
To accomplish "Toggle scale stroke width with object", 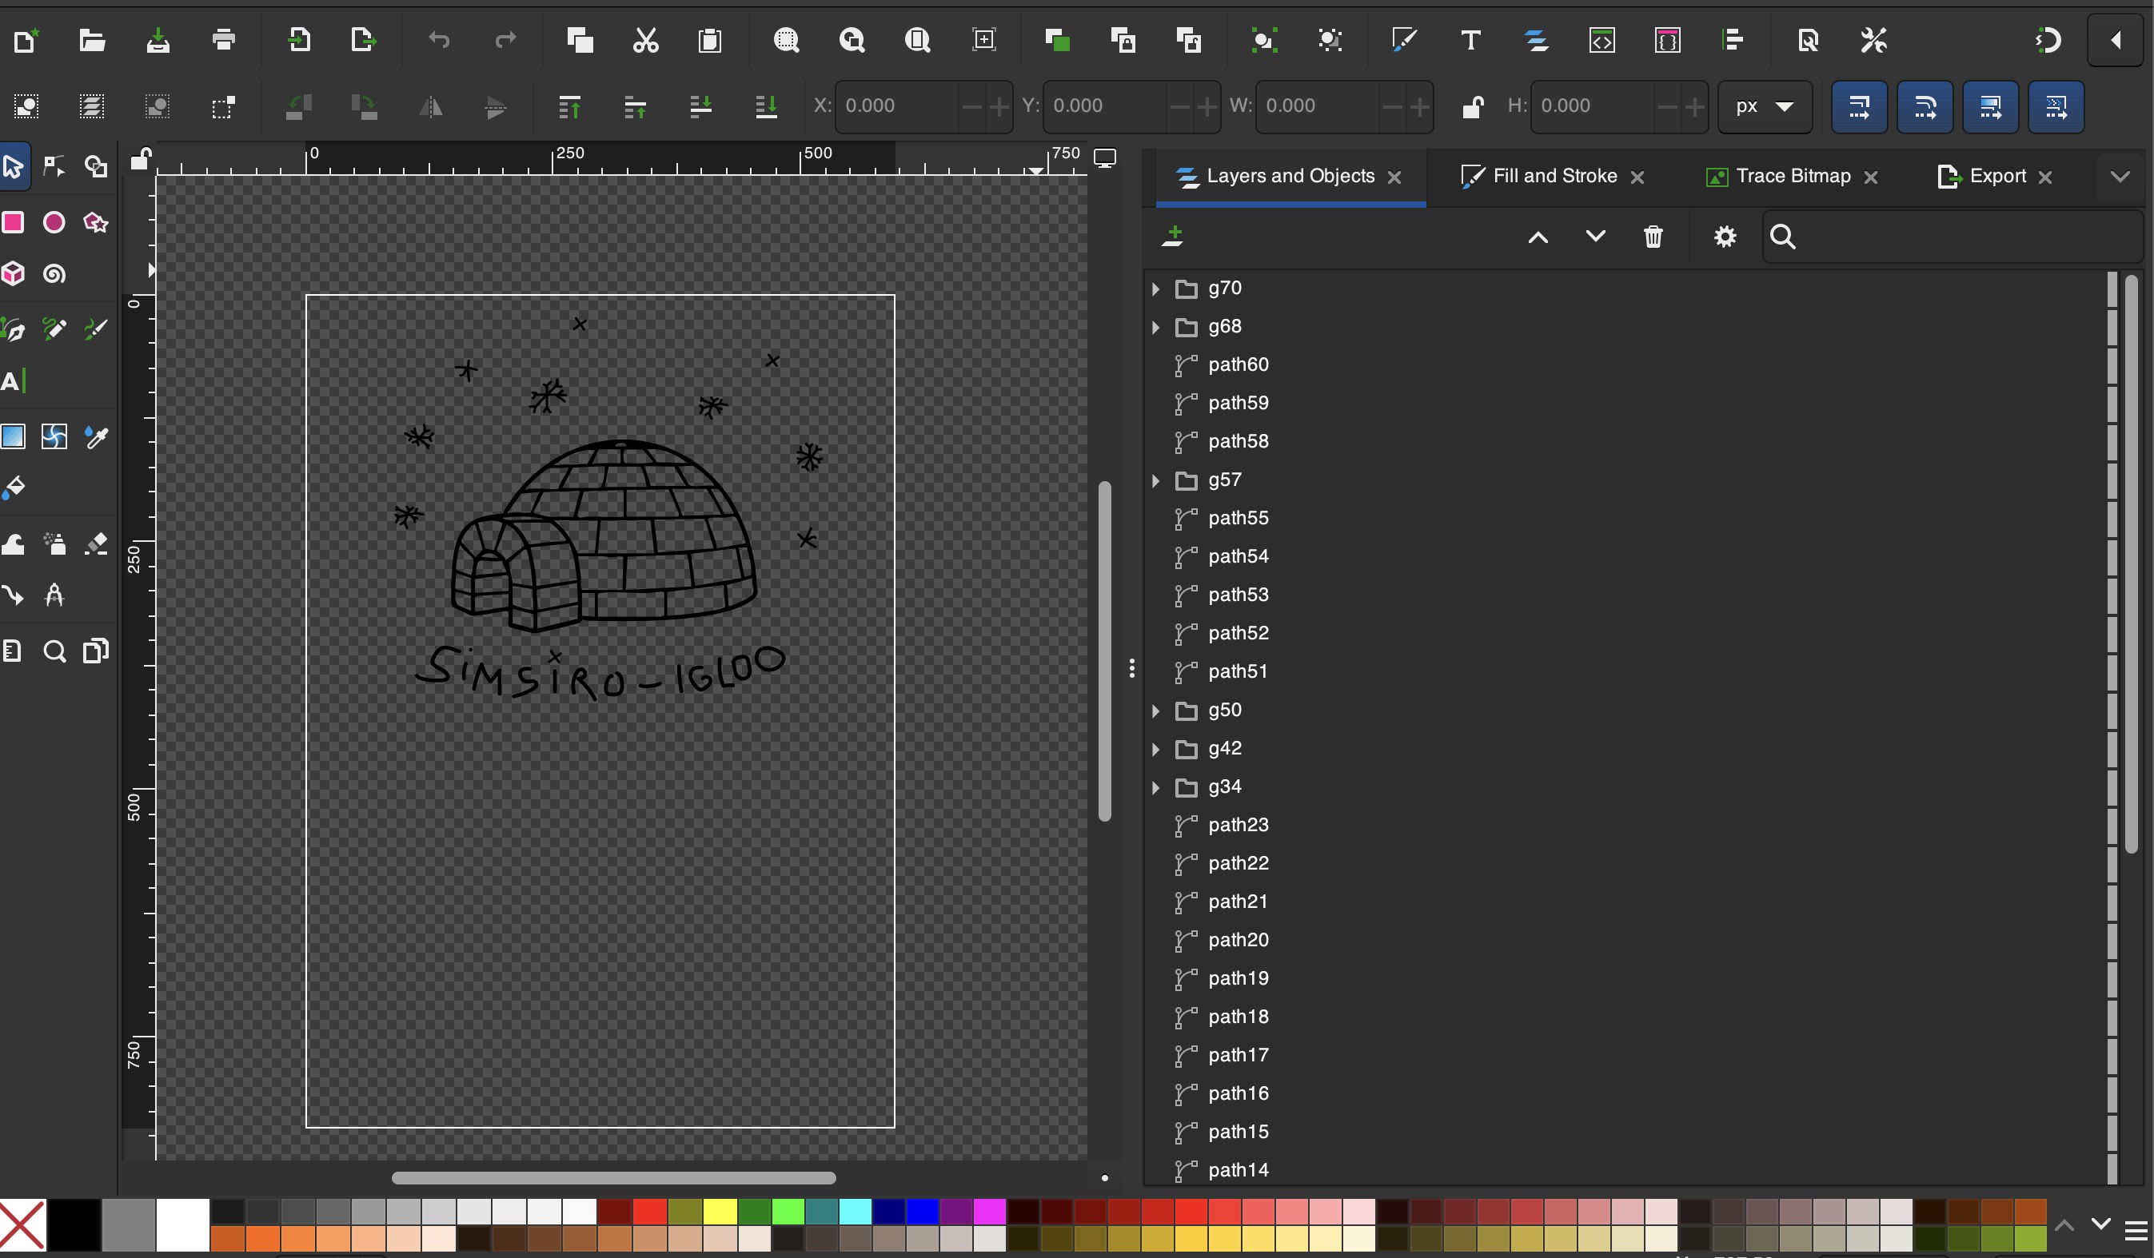I will [1859, 107].
